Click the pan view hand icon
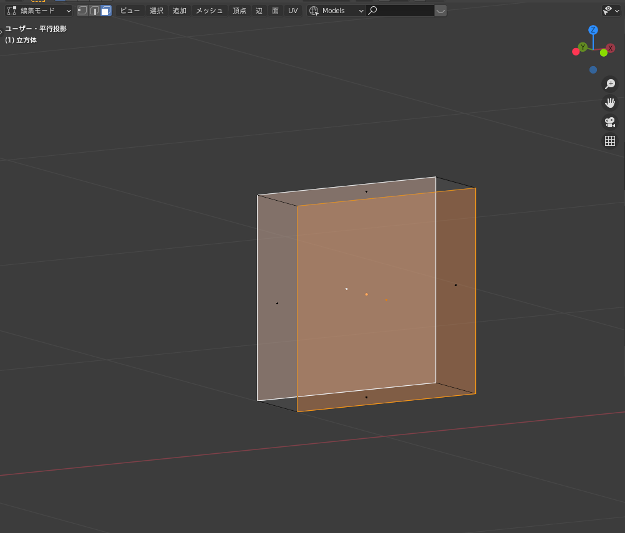This screenshot has height=533, width=625. [x=610, y=103]
